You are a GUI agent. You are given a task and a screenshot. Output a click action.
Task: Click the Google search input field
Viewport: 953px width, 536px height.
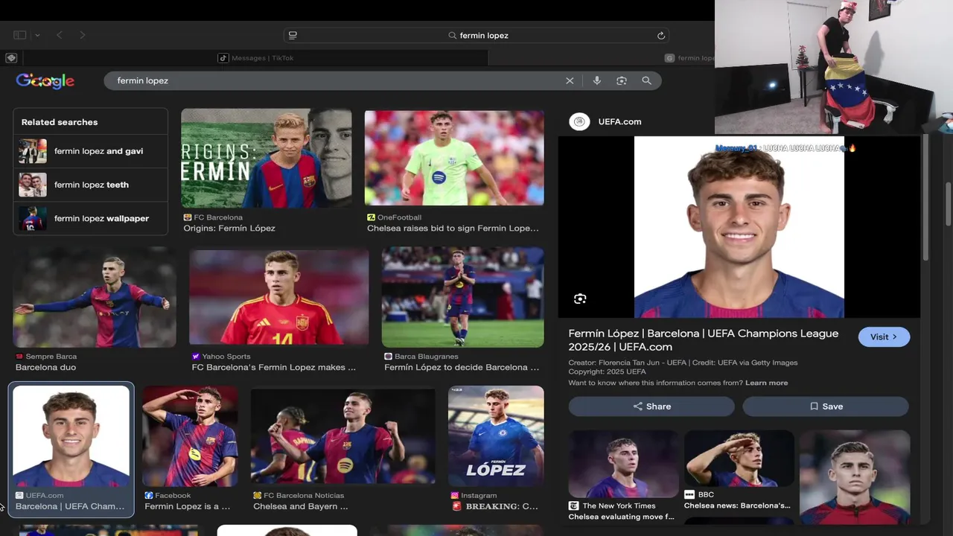pyautogui.click(x=335, y=80)
